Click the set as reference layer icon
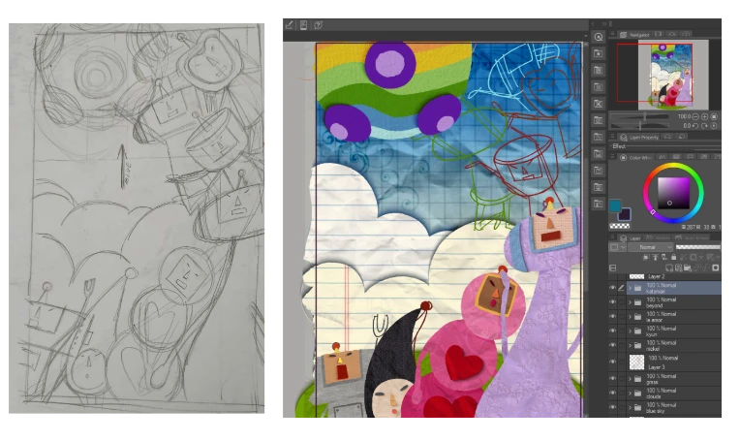Viewport: 740px width, 441px height. click(x=655, y=257)
